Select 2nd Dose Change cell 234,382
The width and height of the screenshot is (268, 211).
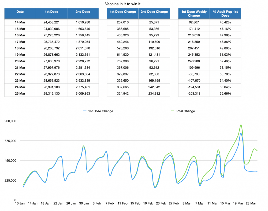pos(154,94)
